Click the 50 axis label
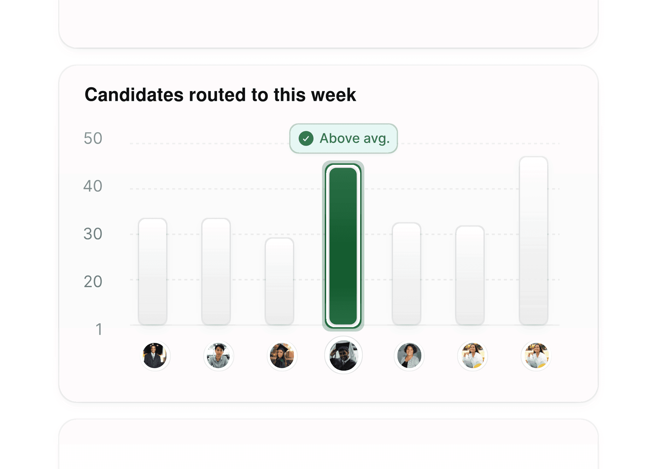Image resolution: width=656 pixels, height=469 pixels. (93, 138)
